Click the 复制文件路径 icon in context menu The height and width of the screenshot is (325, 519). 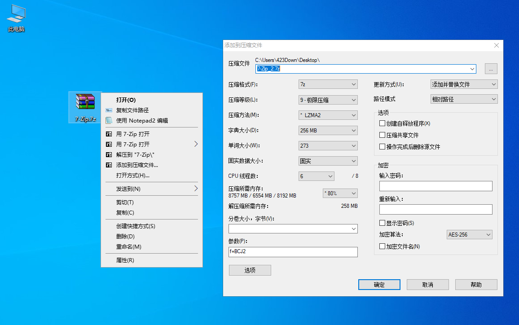(x=108, y=110)
